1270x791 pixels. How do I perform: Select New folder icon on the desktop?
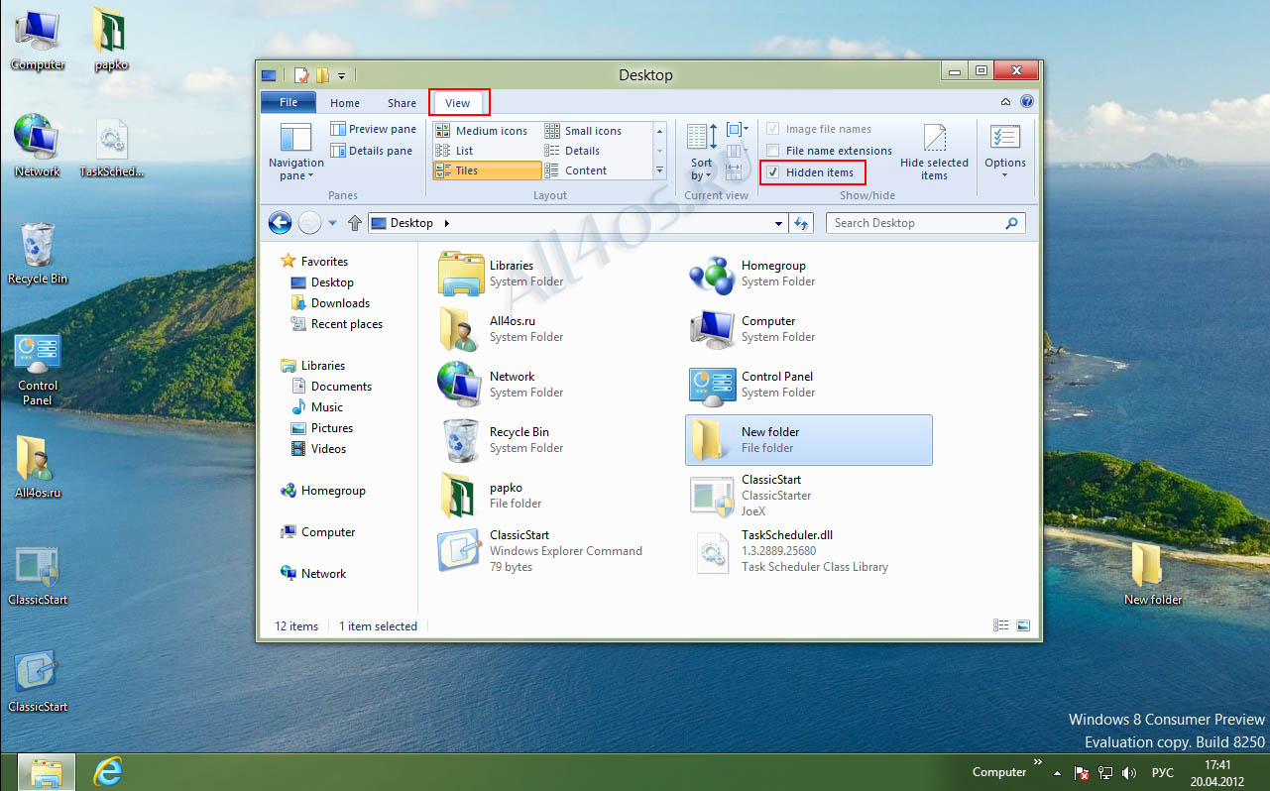click(1152, 573)
